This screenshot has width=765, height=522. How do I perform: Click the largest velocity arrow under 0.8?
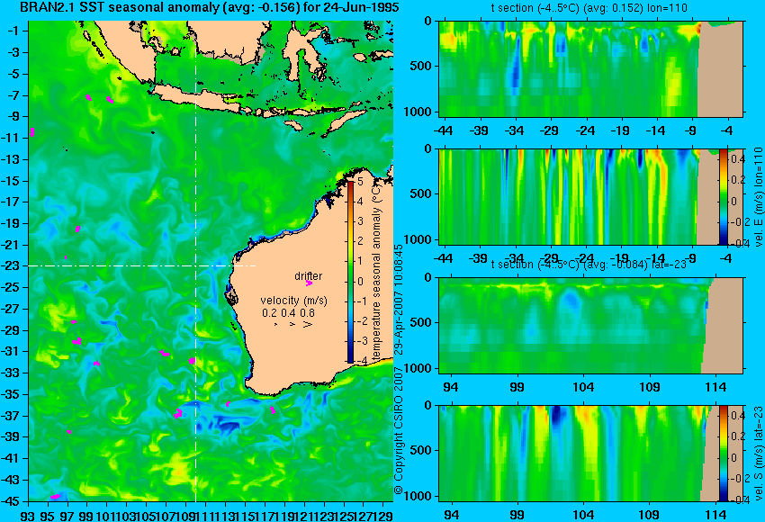pyautogui.click(x=308, y=324)
